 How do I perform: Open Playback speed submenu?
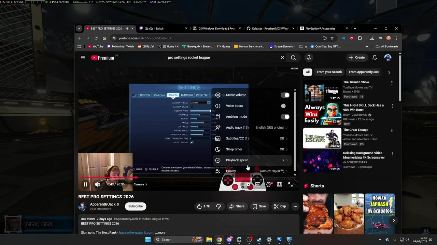[x=252, y=160]
